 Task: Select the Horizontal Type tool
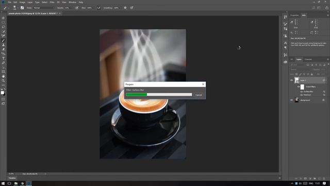point(3,58)
